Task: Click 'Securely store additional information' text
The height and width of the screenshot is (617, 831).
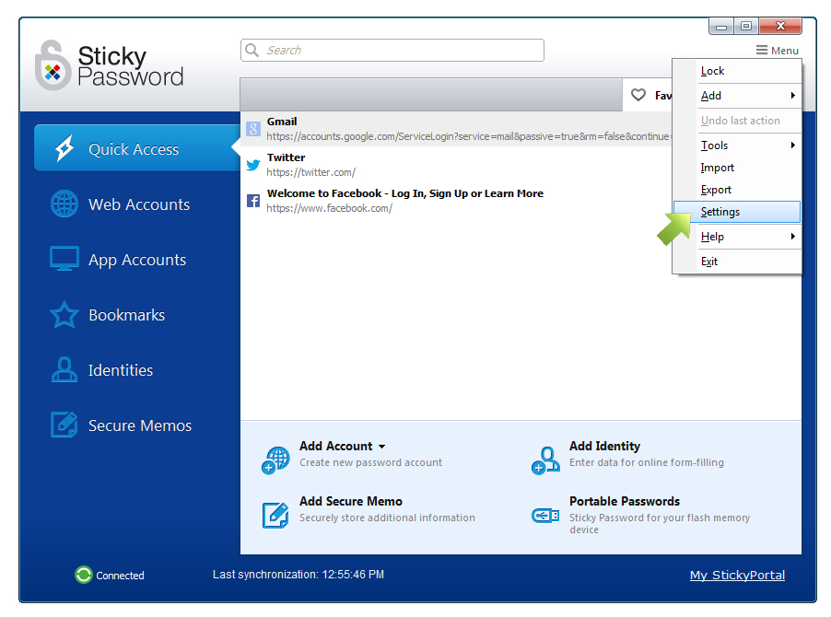Action: point(388,518)
